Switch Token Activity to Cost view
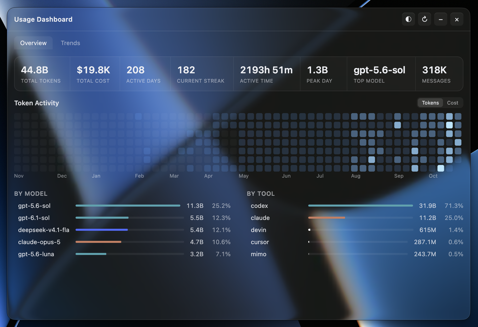 click(x=453, y=103)
